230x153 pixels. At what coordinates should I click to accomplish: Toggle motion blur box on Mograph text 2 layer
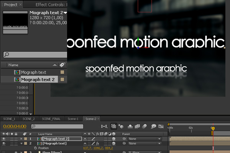coord(105,138)
